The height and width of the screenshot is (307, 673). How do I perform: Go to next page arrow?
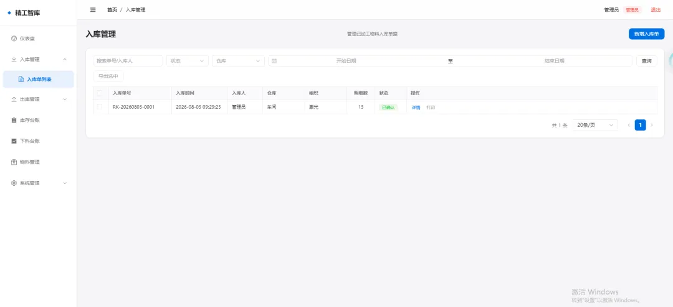tap(652, 125)
